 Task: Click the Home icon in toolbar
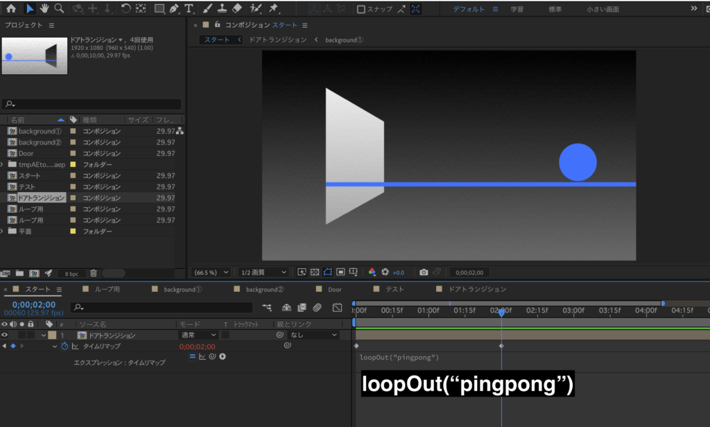tap(11, 9)
